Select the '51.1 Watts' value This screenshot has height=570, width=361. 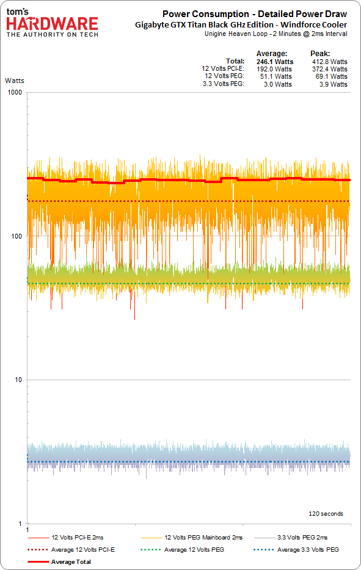[276, 76]
